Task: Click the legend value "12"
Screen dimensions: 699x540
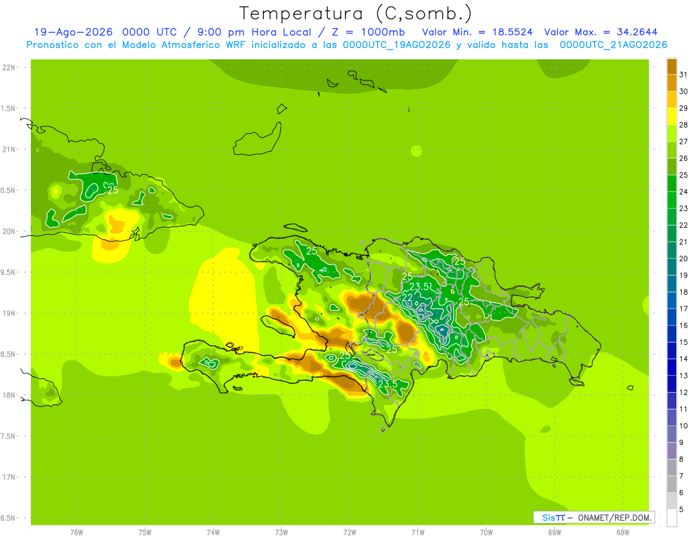Action: (683, 392)
